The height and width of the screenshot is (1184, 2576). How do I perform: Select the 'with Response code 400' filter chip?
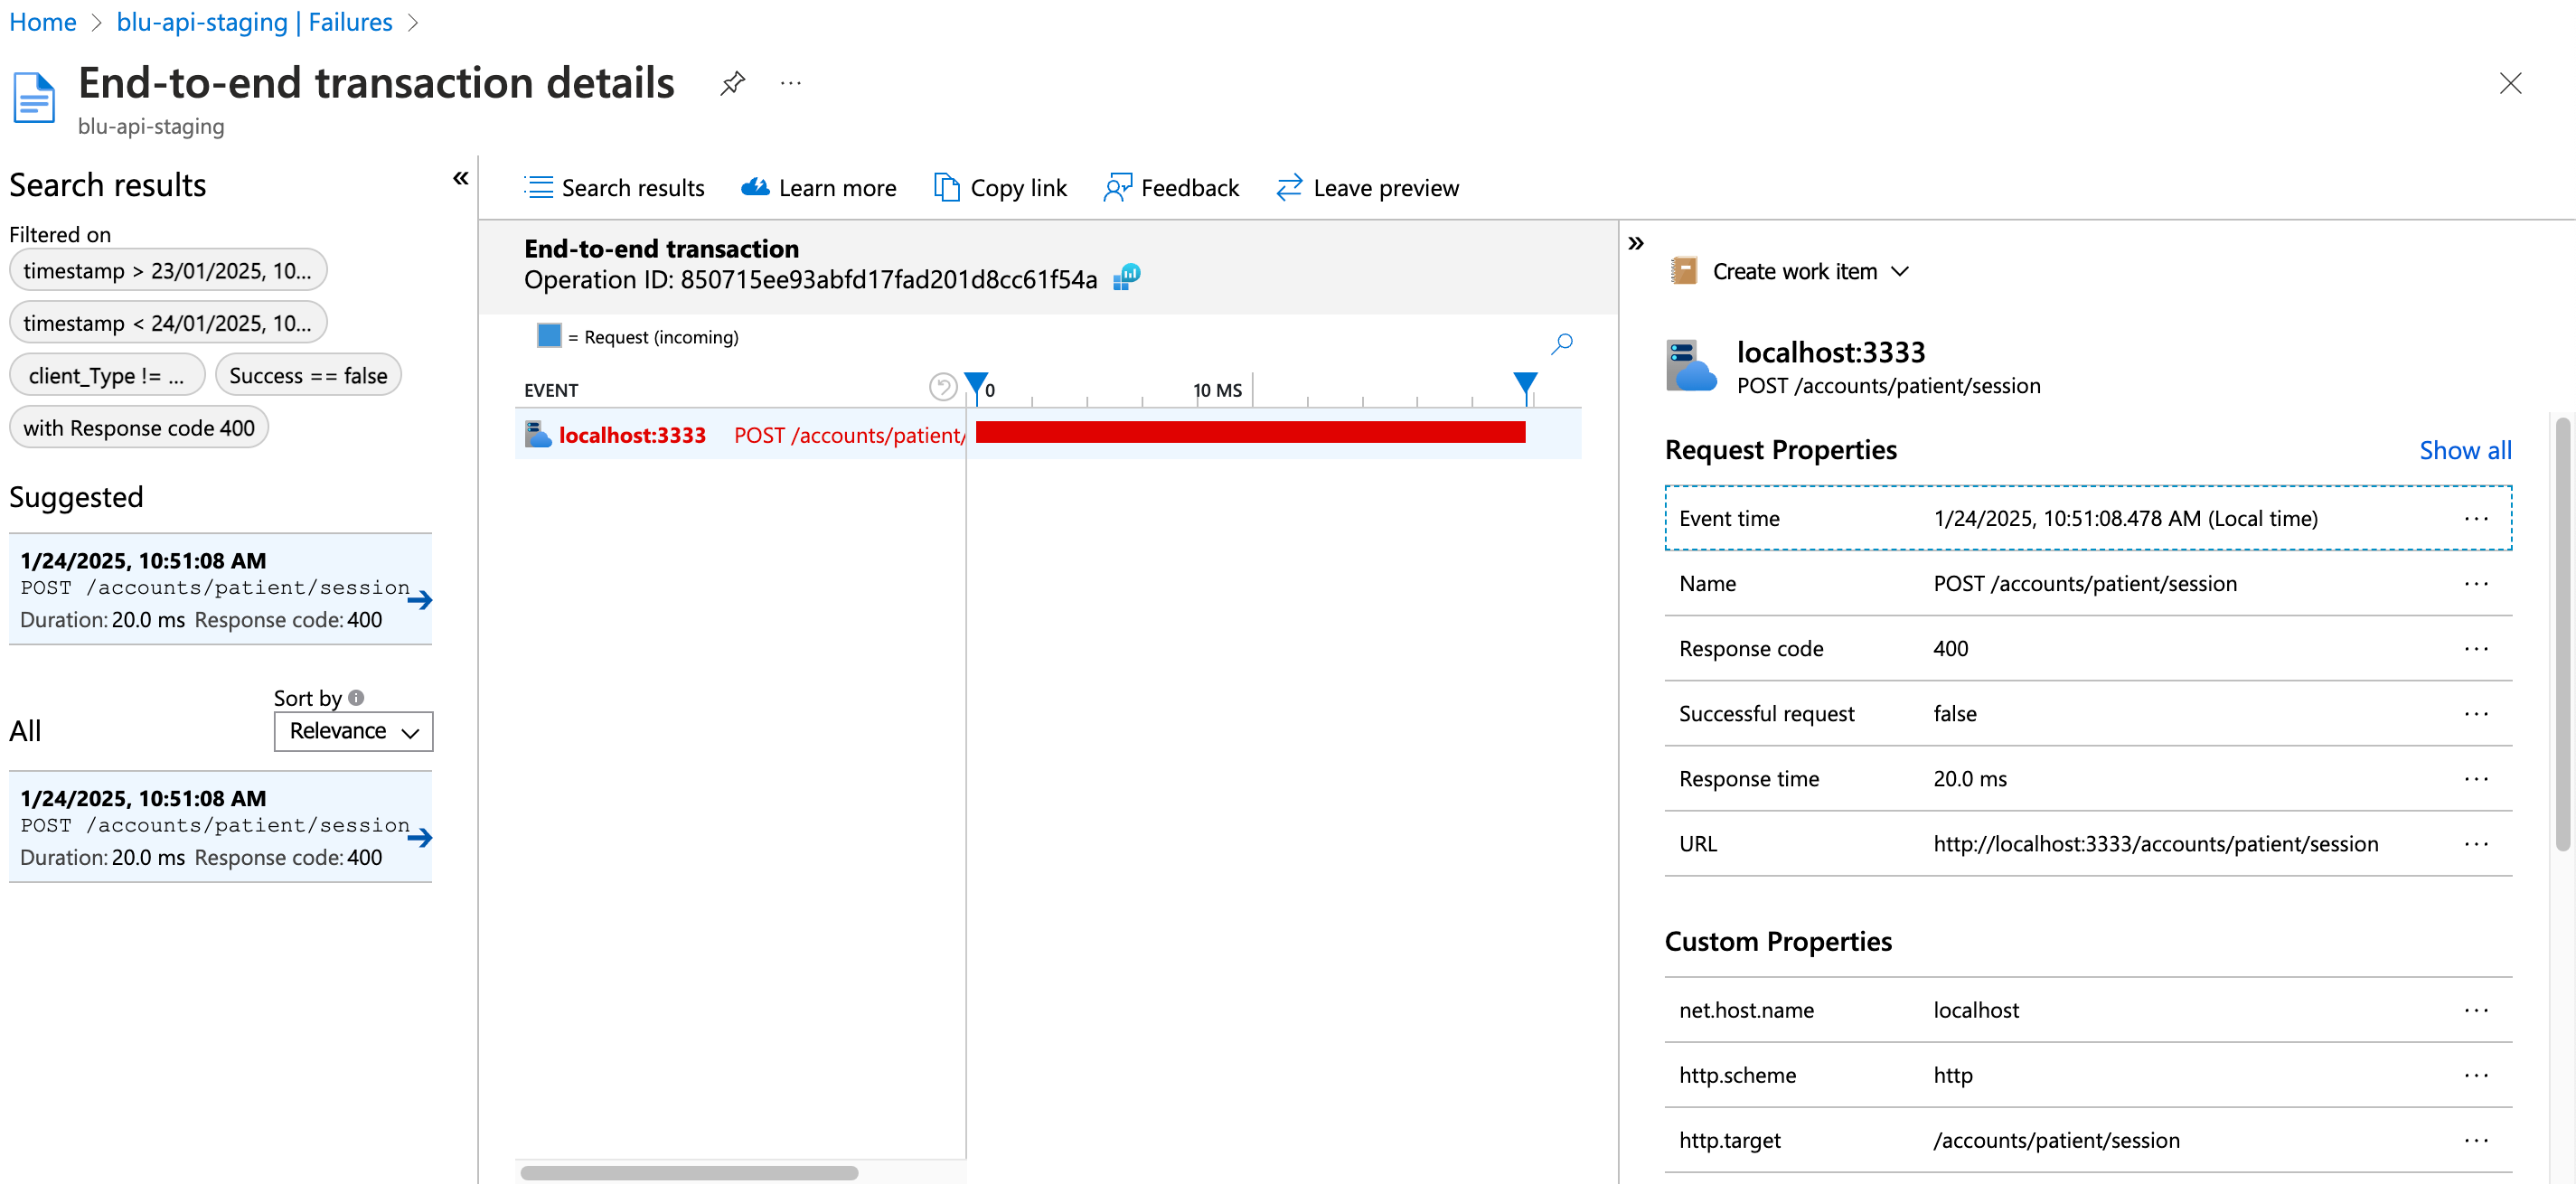tap(139, 428)
